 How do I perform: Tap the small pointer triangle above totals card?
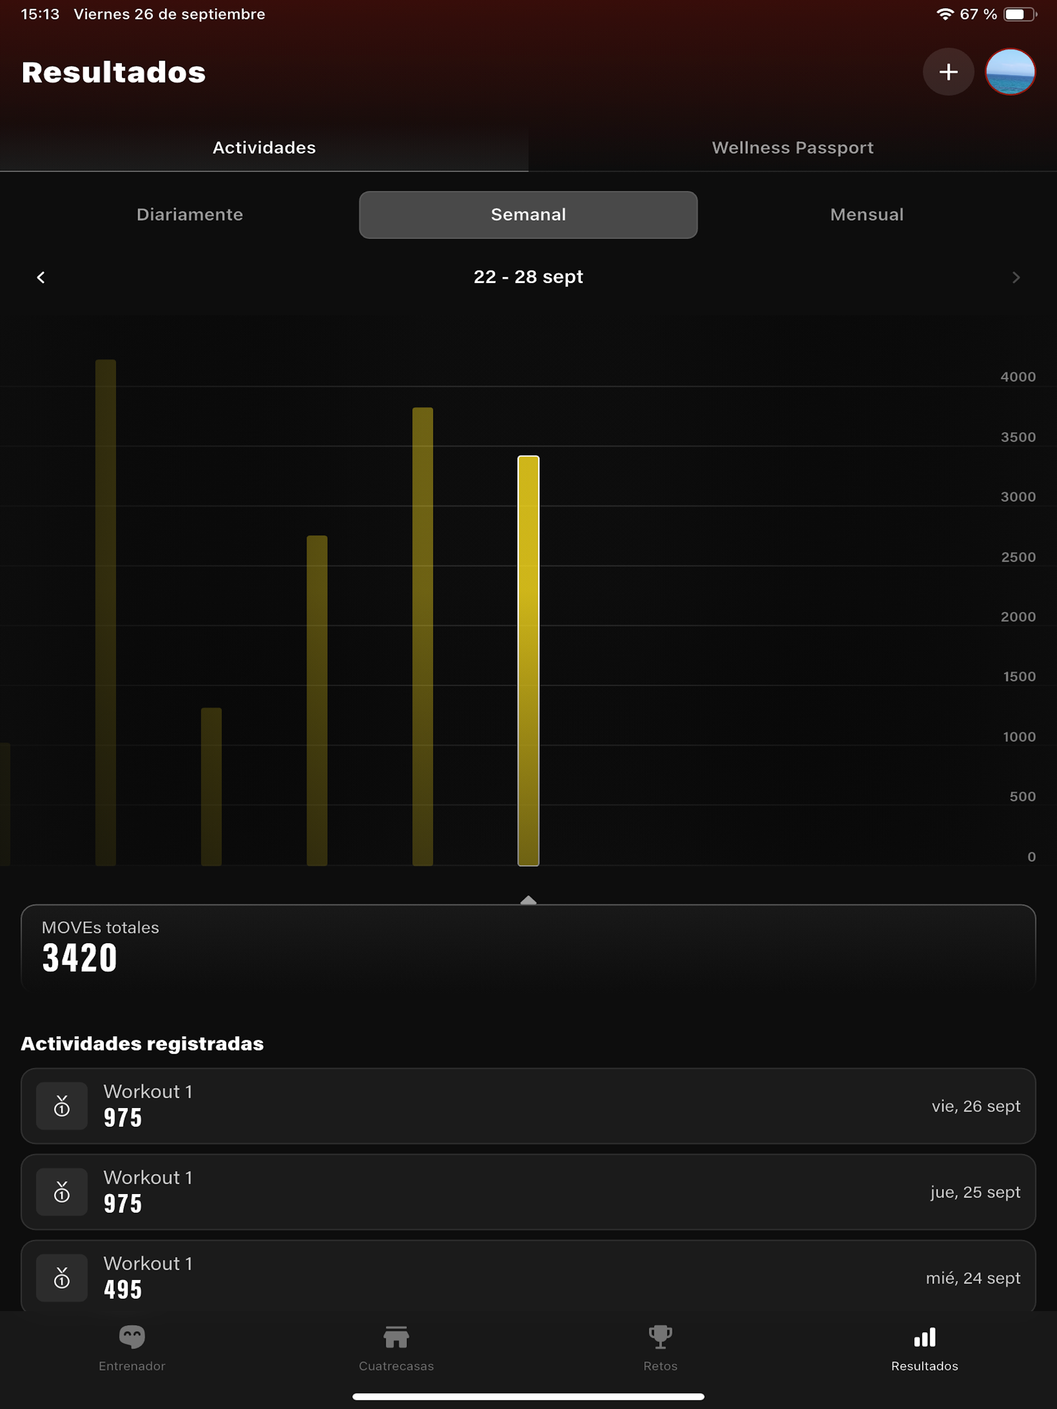[528, 900]
